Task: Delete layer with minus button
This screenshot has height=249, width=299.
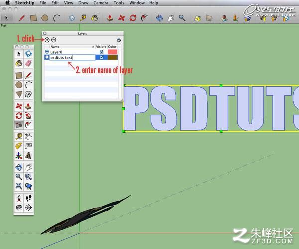Action: coord(54,40)
